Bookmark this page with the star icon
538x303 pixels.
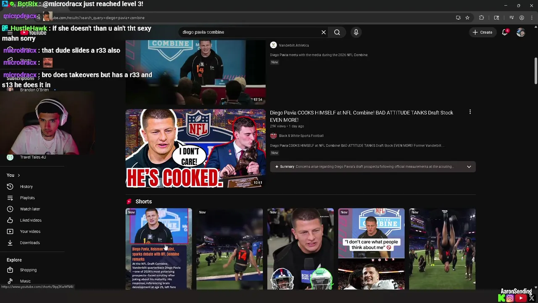[x=467, y=18]
